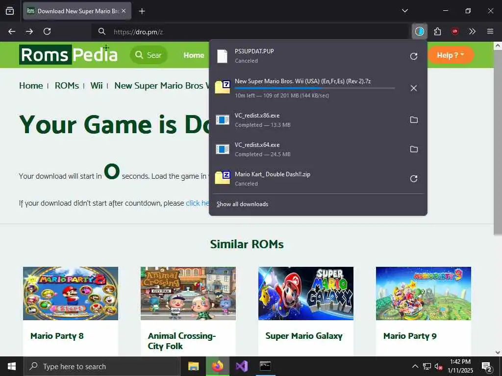This screenshot has width=502, height=376.
Task: Click the VC_redist.x86.exe file icon
Action: click(x=223, y=120)
